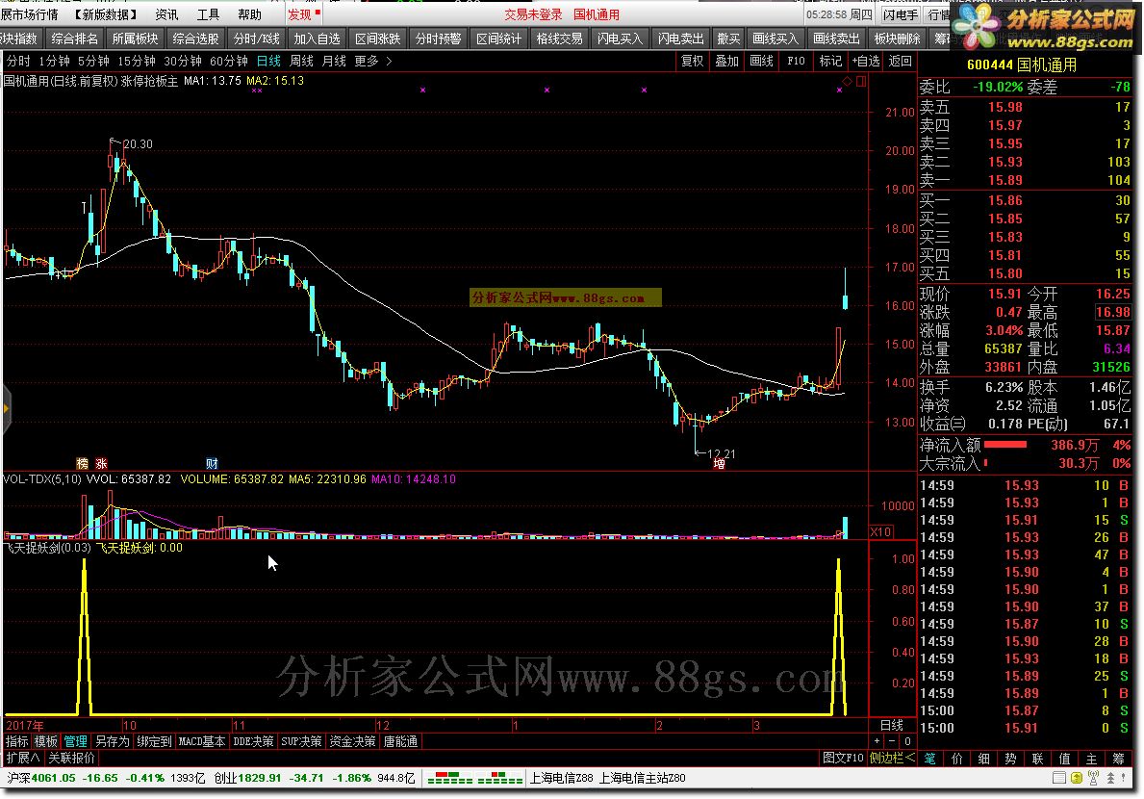The image size is (1144, 799).
Task: Click the 0 reset button under the chart
Action: [907, 741]
